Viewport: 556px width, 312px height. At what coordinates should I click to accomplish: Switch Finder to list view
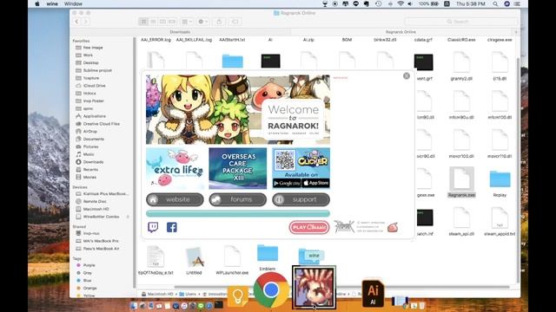click(153, 22)
